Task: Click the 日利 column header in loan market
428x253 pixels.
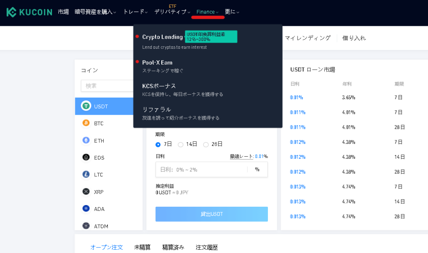Action: [x=295, y=84]
